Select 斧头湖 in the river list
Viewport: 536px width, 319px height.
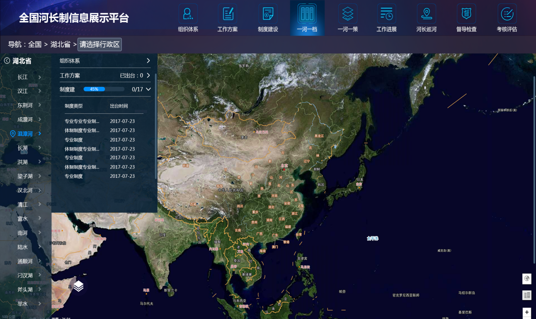coord(25,289)
